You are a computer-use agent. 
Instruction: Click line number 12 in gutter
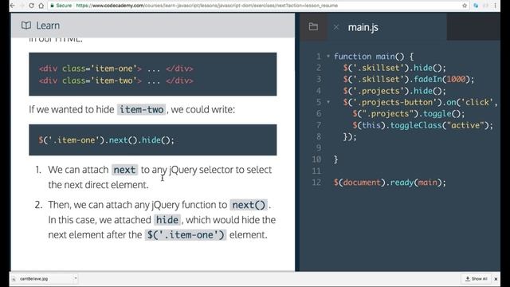316,183
